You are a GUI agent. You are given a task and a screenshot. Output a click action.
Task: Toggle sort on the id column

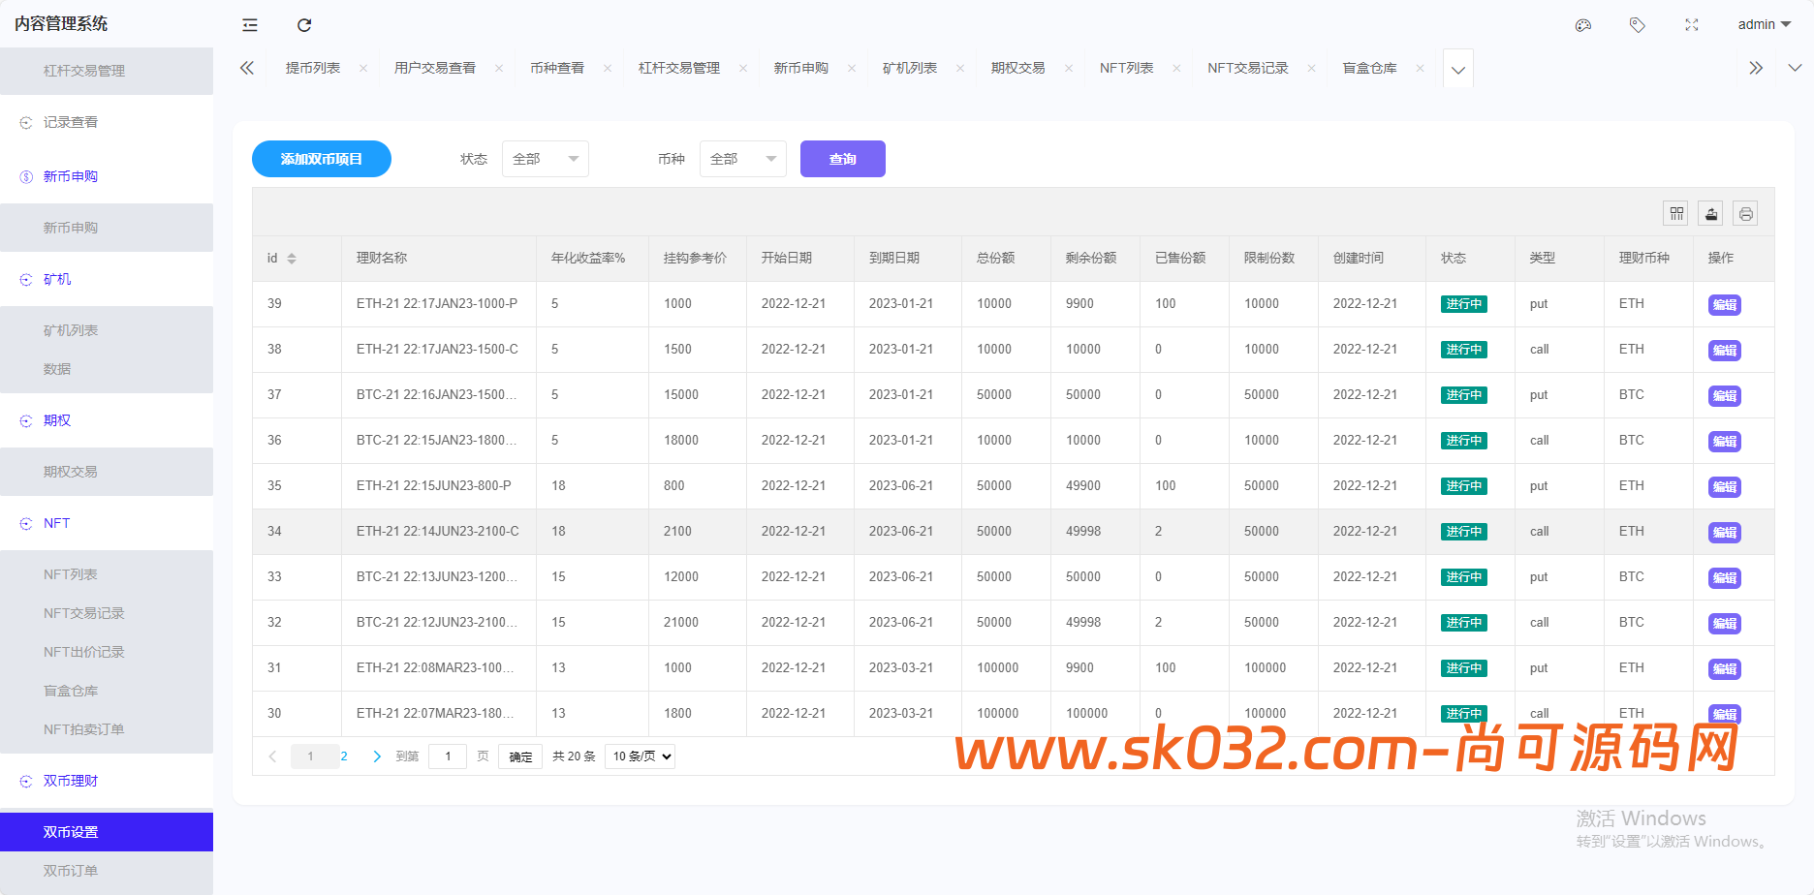pyautogui.click(x=292, y=258)
